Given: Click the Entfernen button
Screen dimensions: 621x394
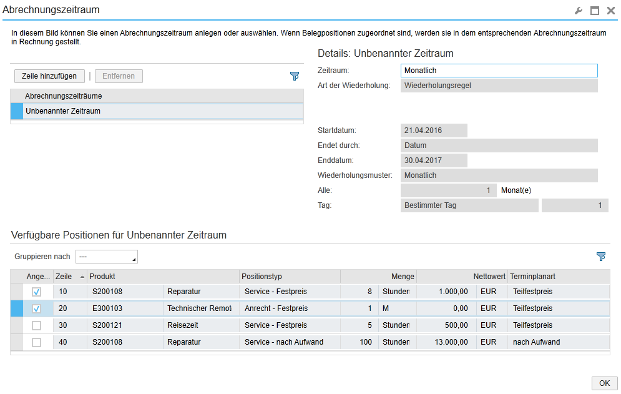Looking at the screenshot, I should click(119, 76).
